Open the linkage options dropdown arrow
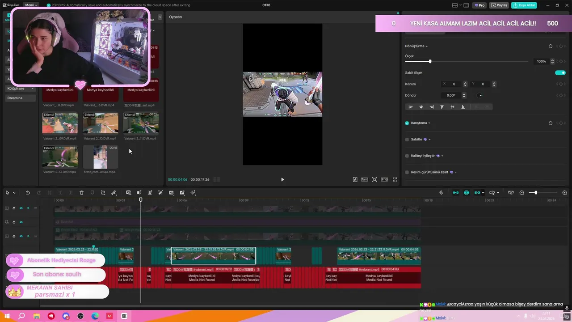The height and width of the screenshot is (322, 572). [x=483, y=193]
